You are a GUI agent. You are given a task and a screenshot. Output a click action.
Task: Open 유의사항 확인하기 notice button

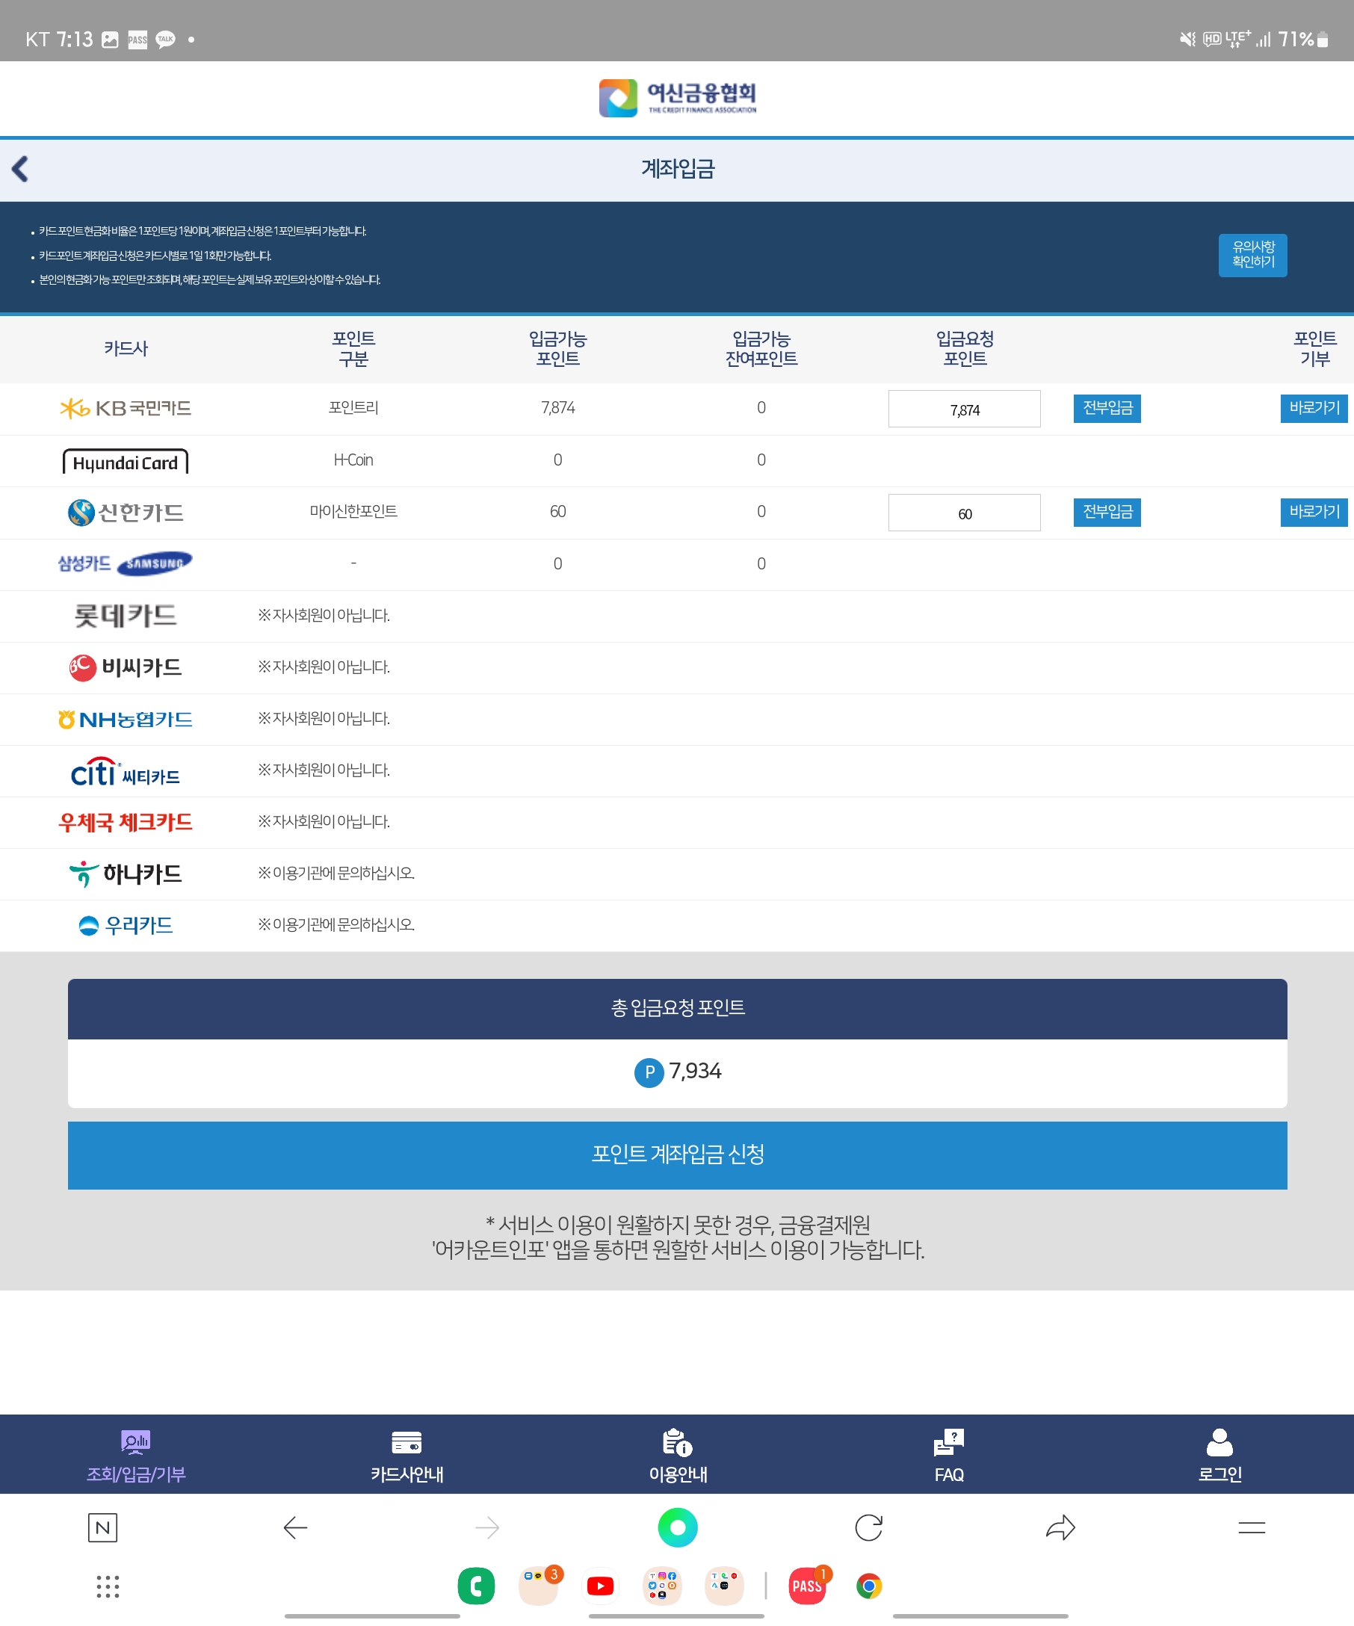point(1252,255)
